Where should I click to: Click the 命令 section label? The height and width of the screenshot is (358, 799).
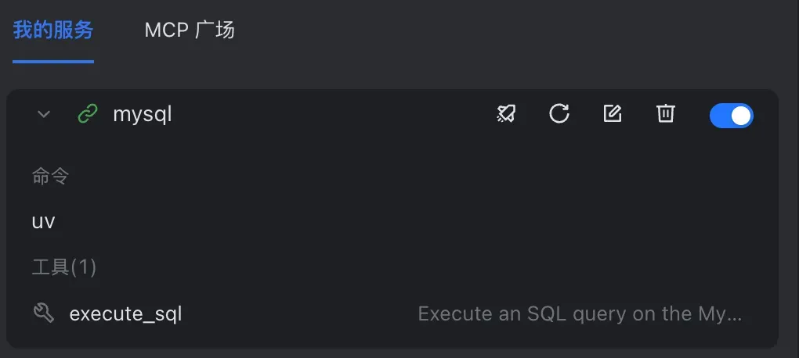point(50,177)
